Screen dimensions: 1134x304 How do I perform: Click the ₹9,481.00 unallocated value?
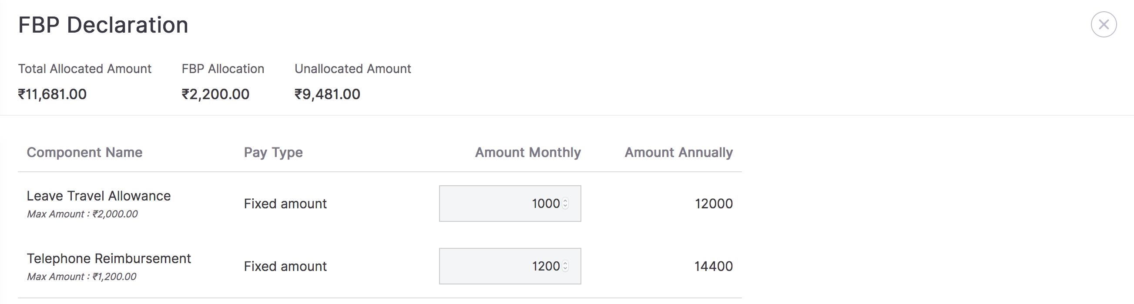328,94
